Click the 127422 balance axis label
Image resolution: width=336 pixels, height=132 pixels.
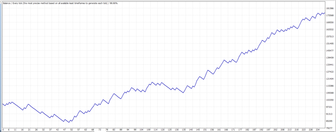(x=330, y=72)
